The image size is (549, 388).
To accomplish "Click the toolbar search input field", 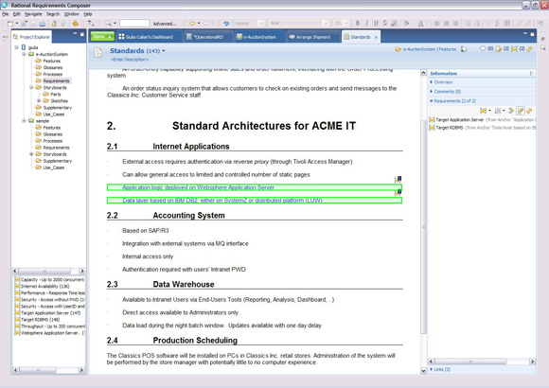I will (x=134, y=23).
